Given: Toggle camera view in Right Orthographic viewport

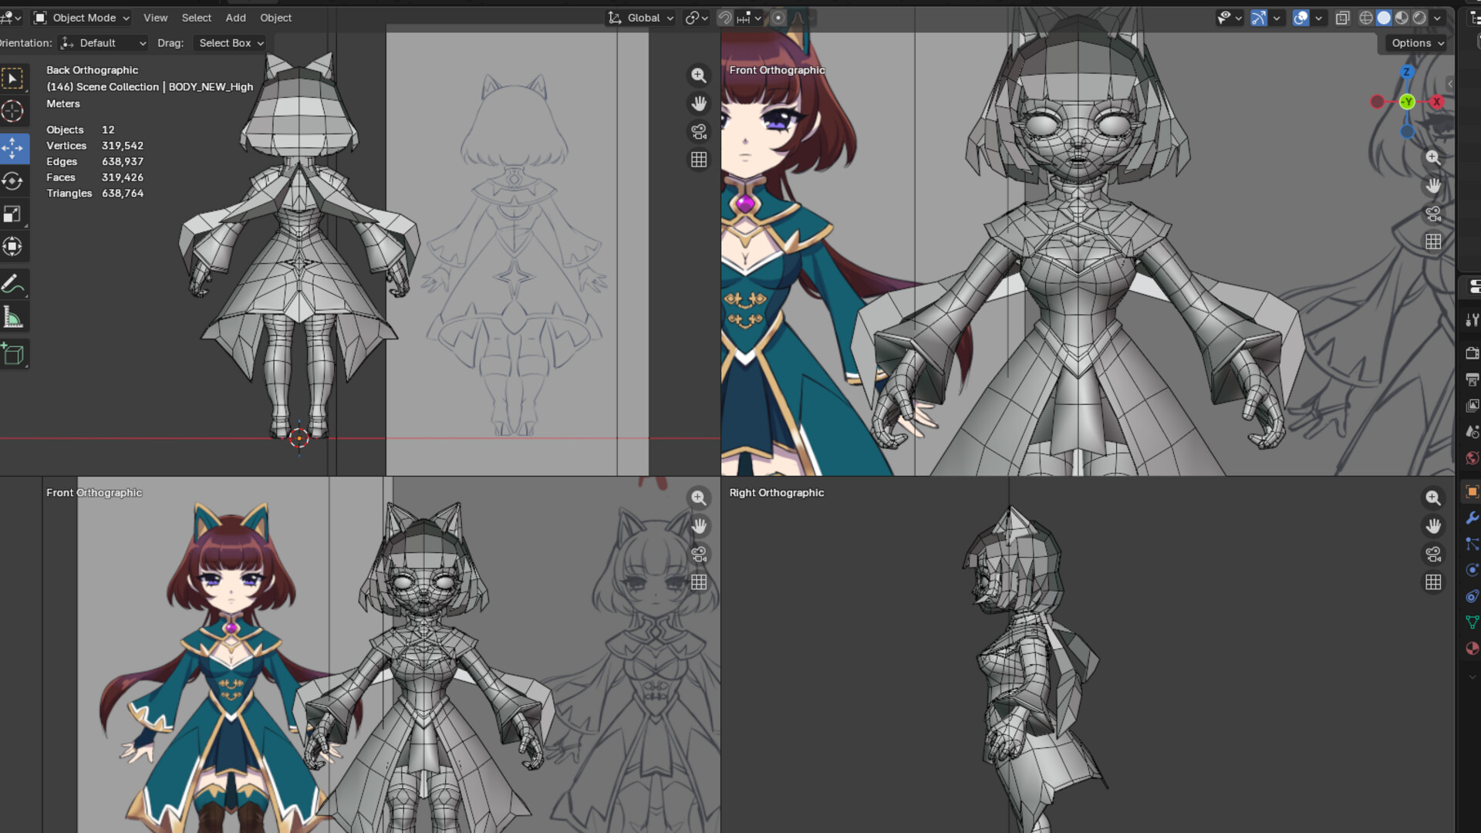Looking at the screenshot, I should (x=1433, y=555).
